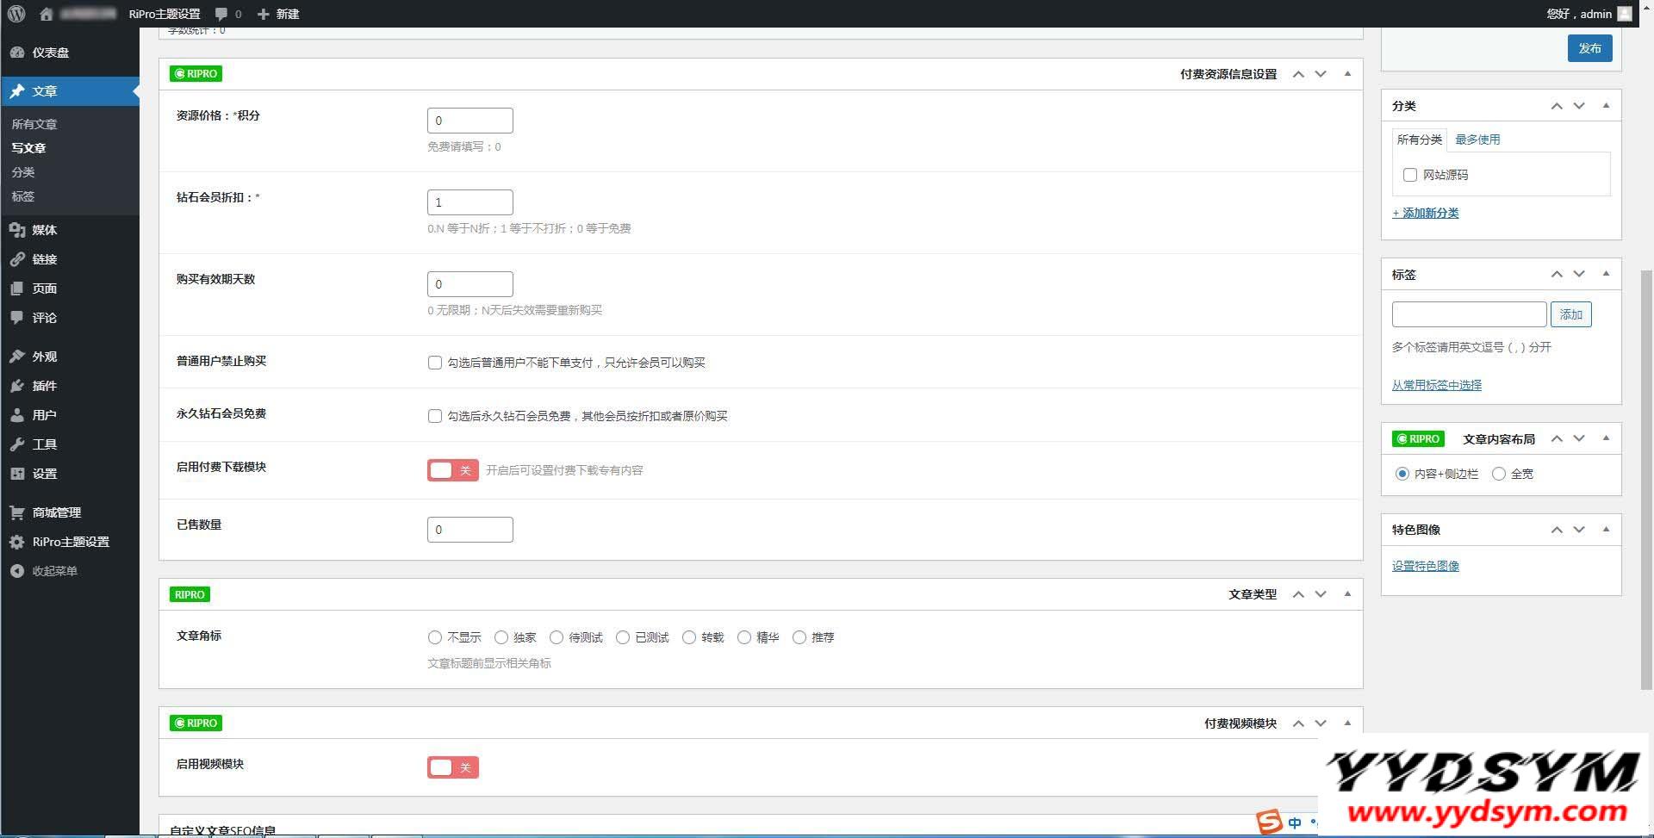
Task: Open 插件 plugins menu in sidebar
Action: tap(44, 386)
